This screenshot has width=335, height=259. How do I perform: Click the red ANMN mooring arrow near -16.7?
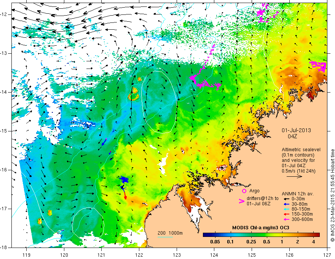click(x=125, y=195)
